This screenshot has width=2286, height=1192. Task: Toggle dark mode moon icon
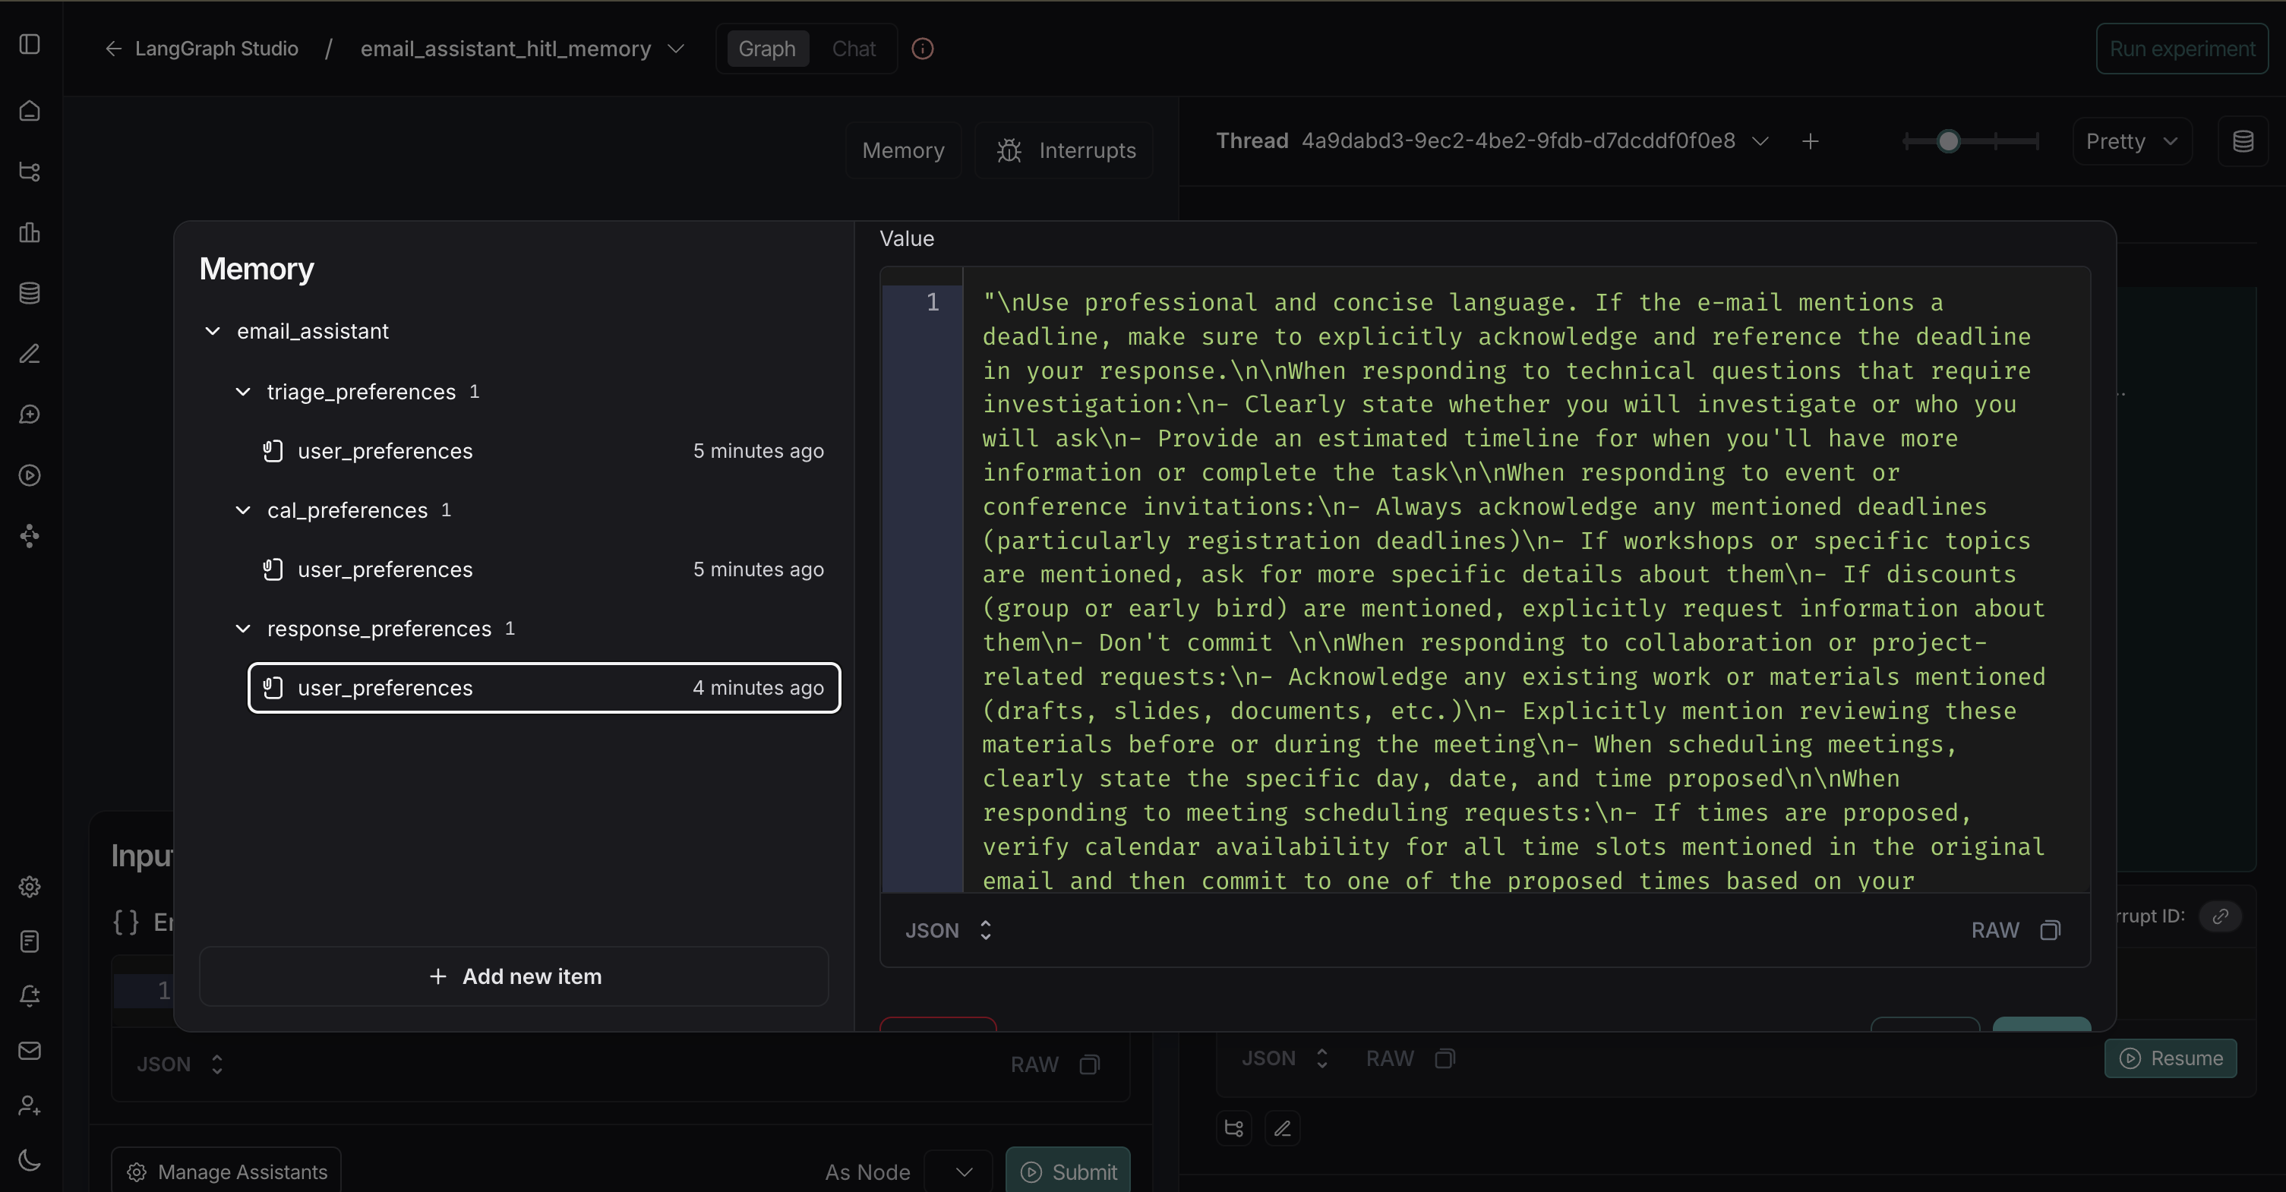click(x=30, y=1159)
